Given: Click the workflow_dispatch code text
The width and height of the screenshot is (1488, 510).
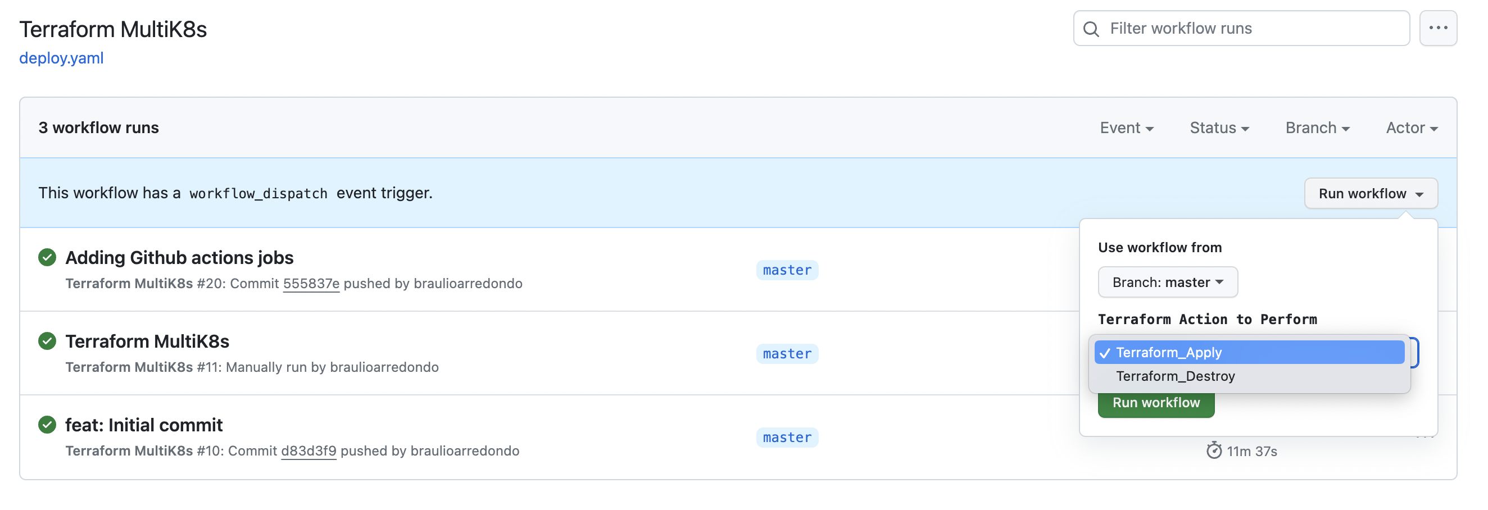Looking at the screenshot, I should pyautogui.click(x=258, y=193).
